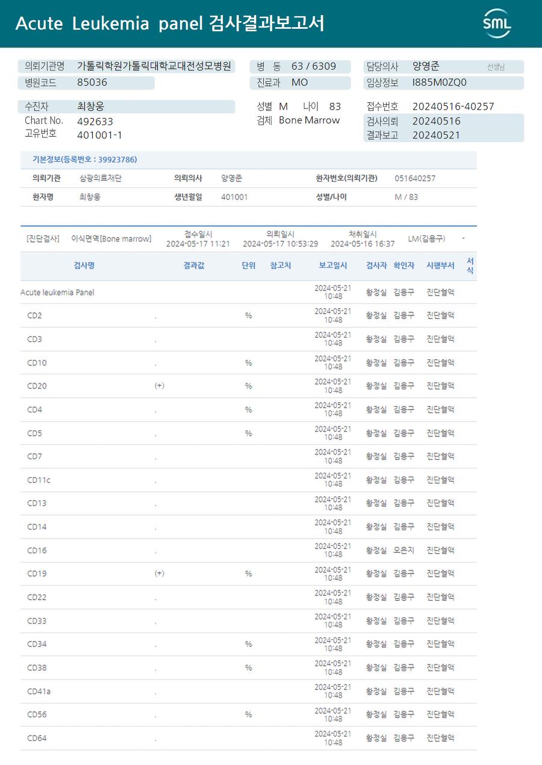Viewport: 542px width, 765px height.
Task: Click patient name 최창웅 beside 수진자
Action: click(91, 107)
